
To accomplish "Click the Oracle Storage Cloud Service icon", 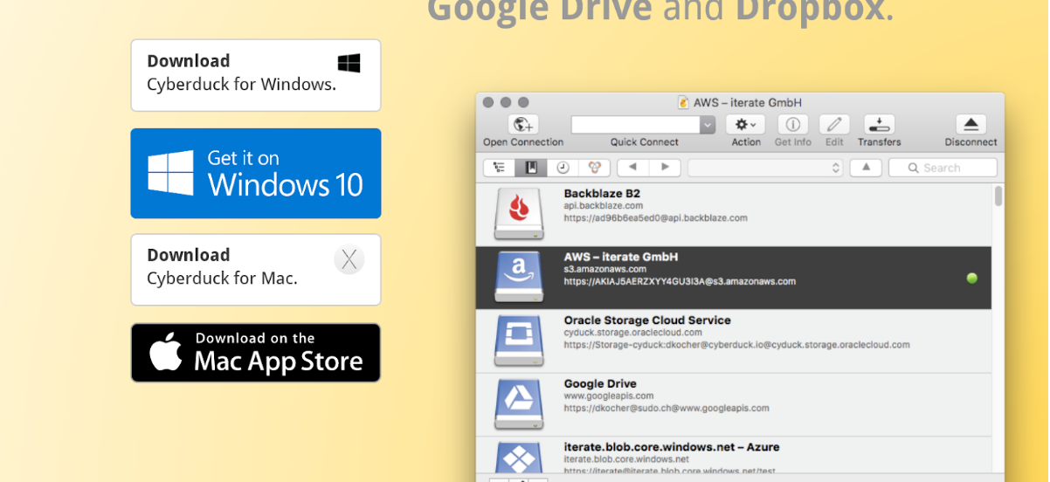I will click(x=518, y=341).
